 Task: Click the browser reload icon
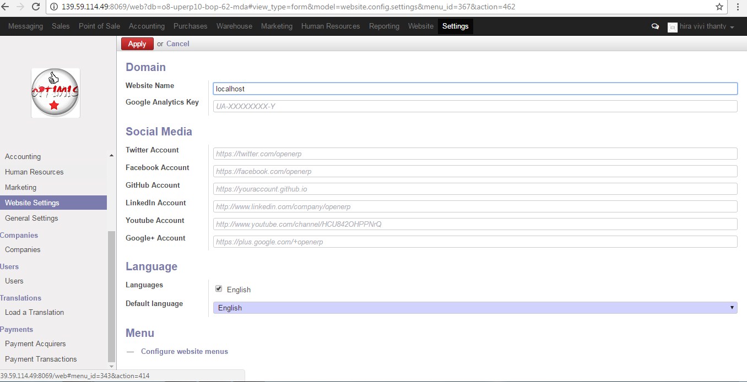pos(36,7)
